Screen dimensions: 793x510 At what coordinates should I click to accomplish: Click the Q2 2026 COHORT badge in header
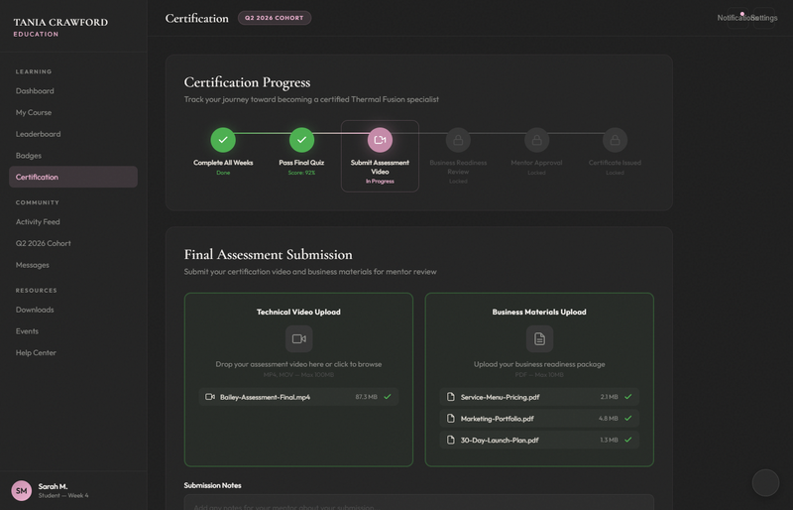(x=275, y=18)
